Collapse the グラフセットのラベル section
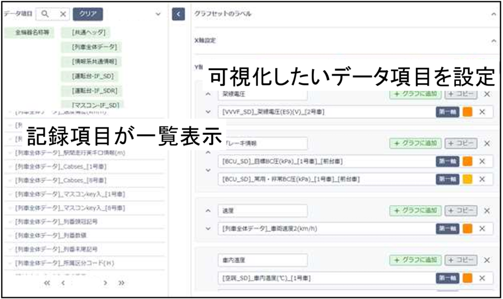The height and width of the screenshot is (299, 503). pyautogui.click(x=494, y=14)
